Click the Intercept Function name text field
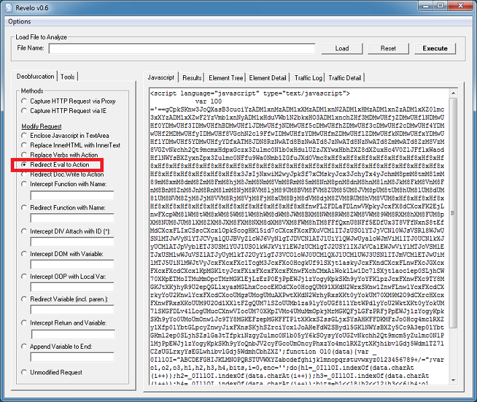This screenshot has width=477, height=402. (76, 196)
